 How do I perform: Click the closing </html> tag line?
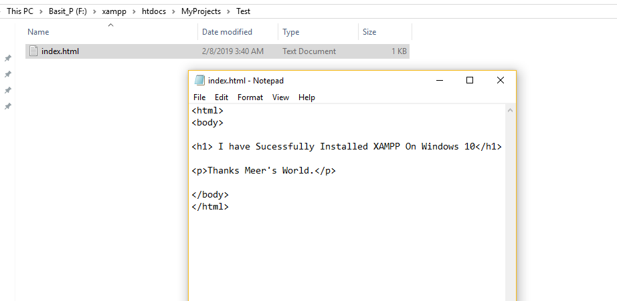210,206
